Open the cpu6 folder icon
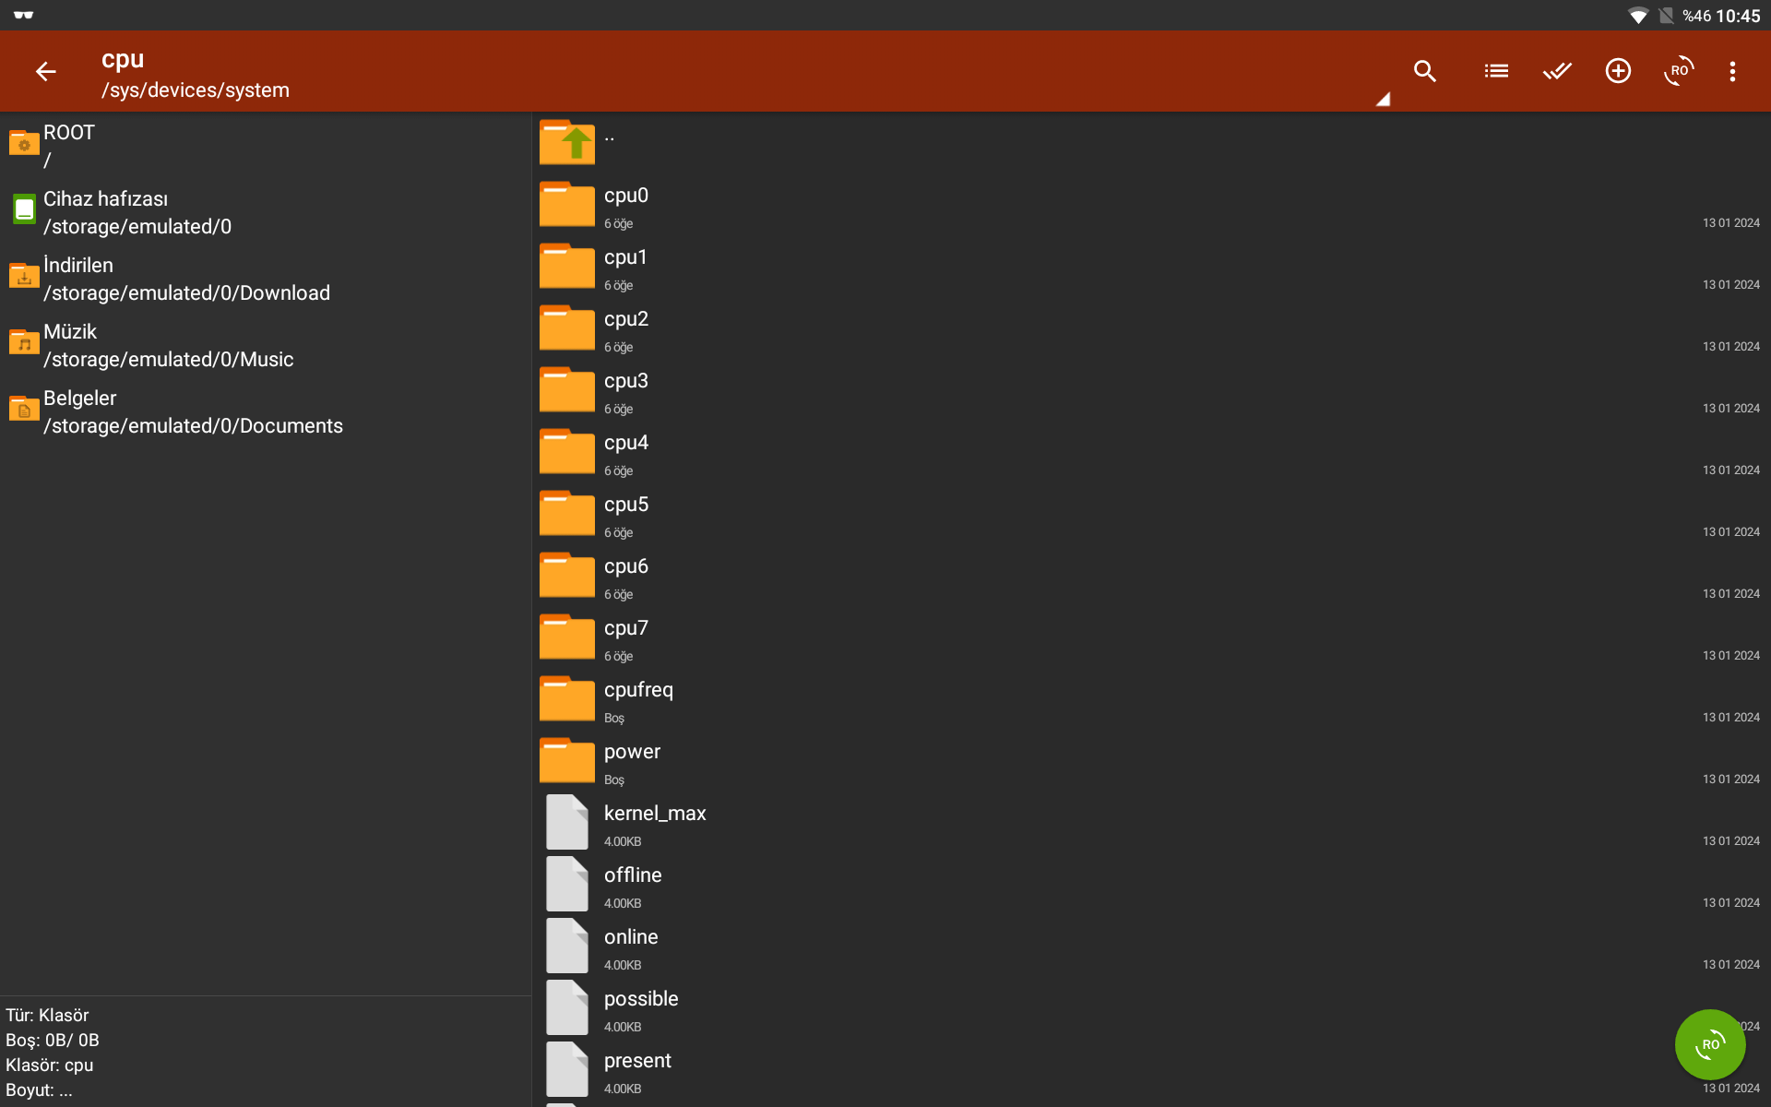The width and height of the screenshot is (1771, 1107). 567,576
